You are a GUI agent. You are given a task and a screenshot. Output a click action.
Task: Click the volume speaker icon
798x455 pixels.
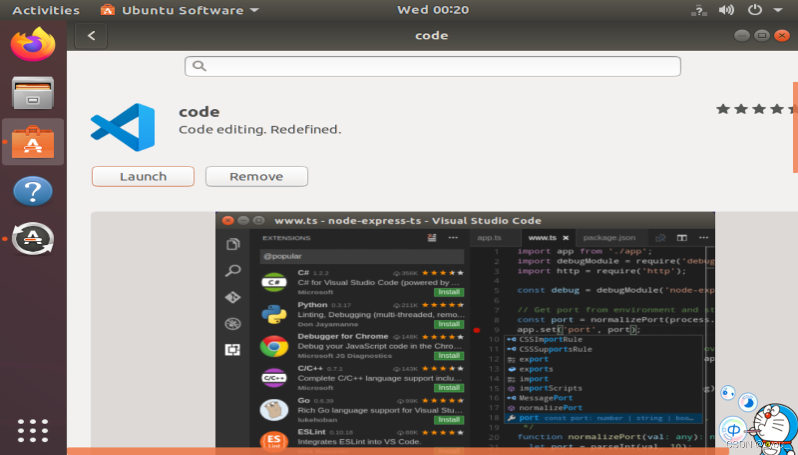(726, 10)
